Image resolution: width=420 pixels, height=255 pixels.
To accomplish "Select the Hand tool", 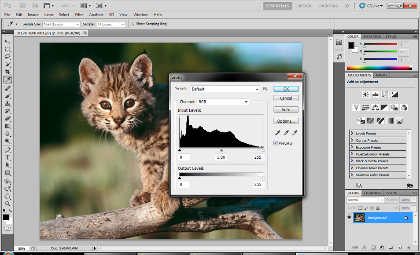I will tap(7, 196).
